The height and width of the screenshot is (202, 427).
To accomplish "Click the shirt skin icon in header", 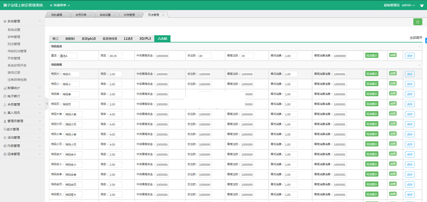I will [422, 6].
